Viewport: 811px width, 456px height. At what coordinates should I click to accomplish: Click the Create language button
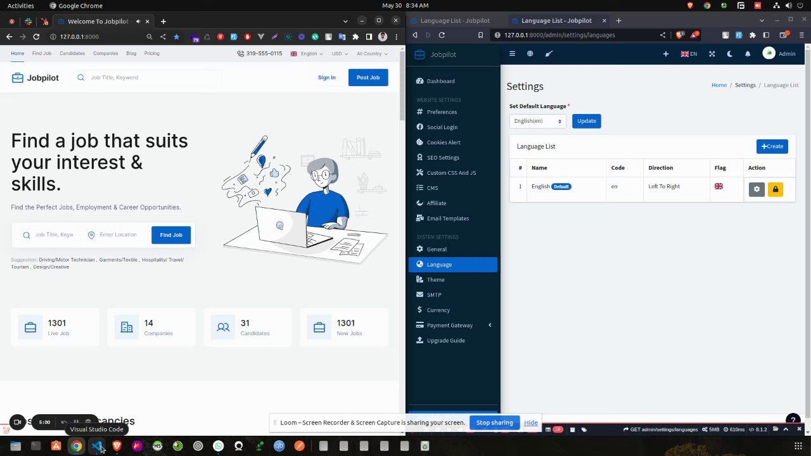[x=772, y=146]
